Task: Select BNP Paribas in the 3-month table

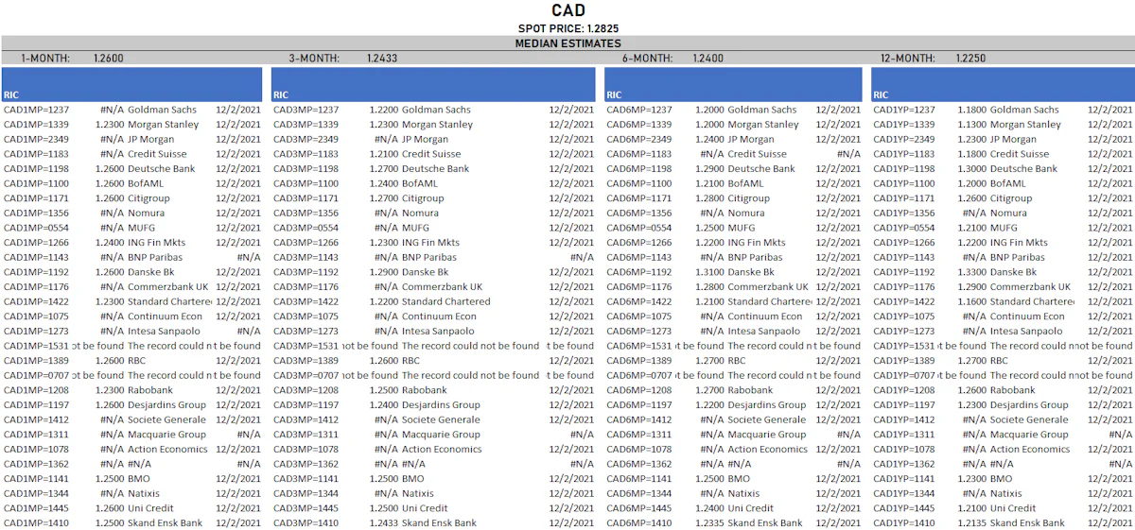Action: 429,257
